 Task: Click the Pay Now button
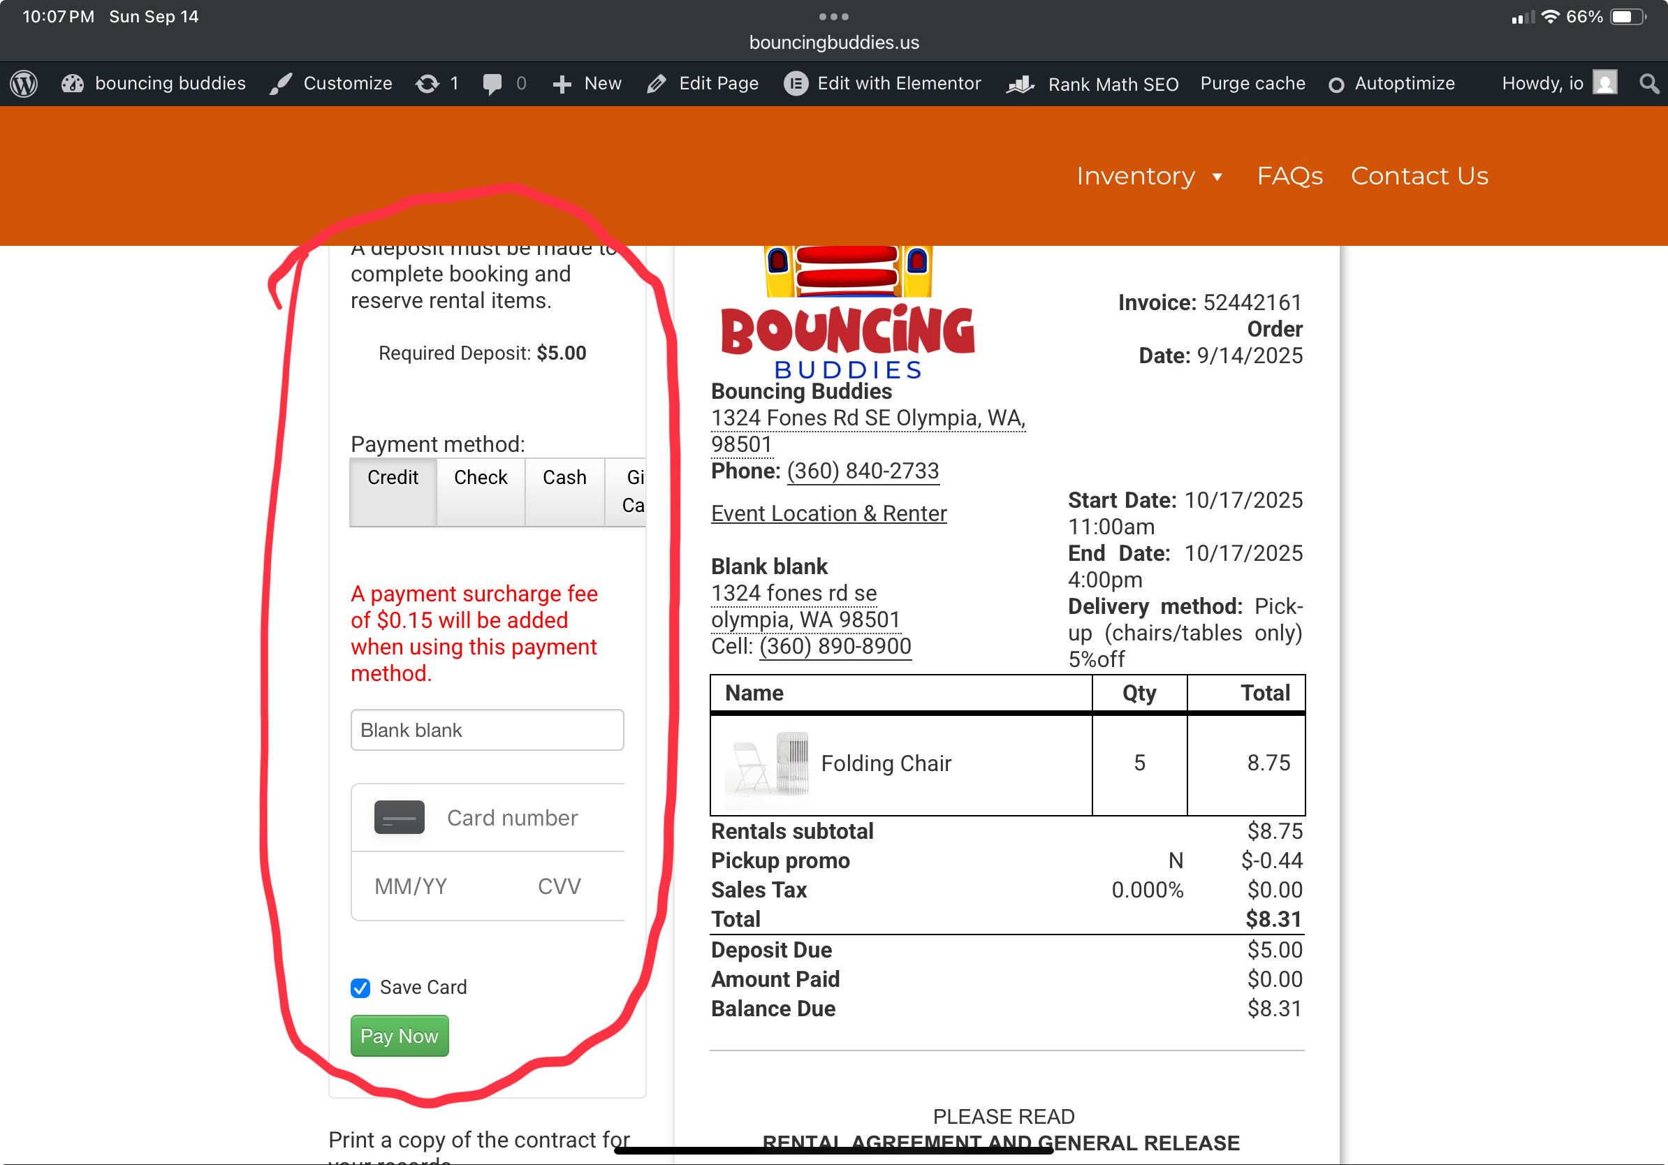coord(400,1036)
